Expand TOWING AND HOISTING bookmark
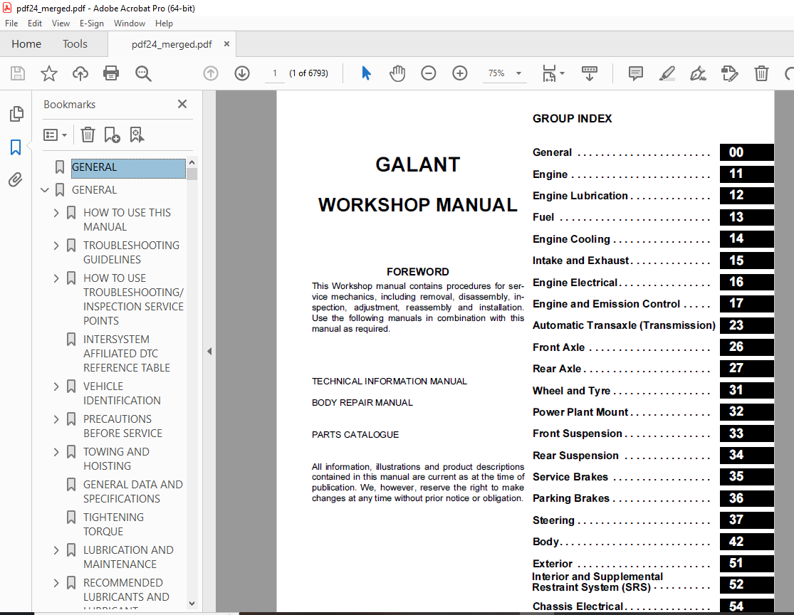794x615 pixels. pos(56,452)
